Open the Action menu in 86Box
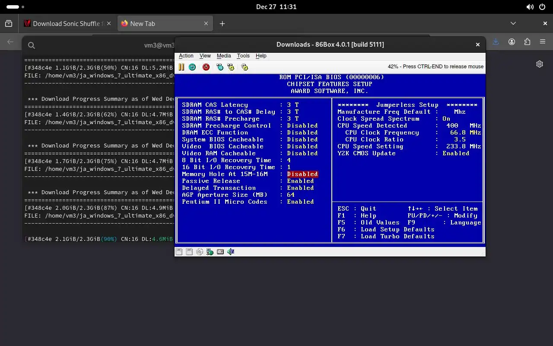The width and height of the screenshot is (553, 346). coord(186,56)
